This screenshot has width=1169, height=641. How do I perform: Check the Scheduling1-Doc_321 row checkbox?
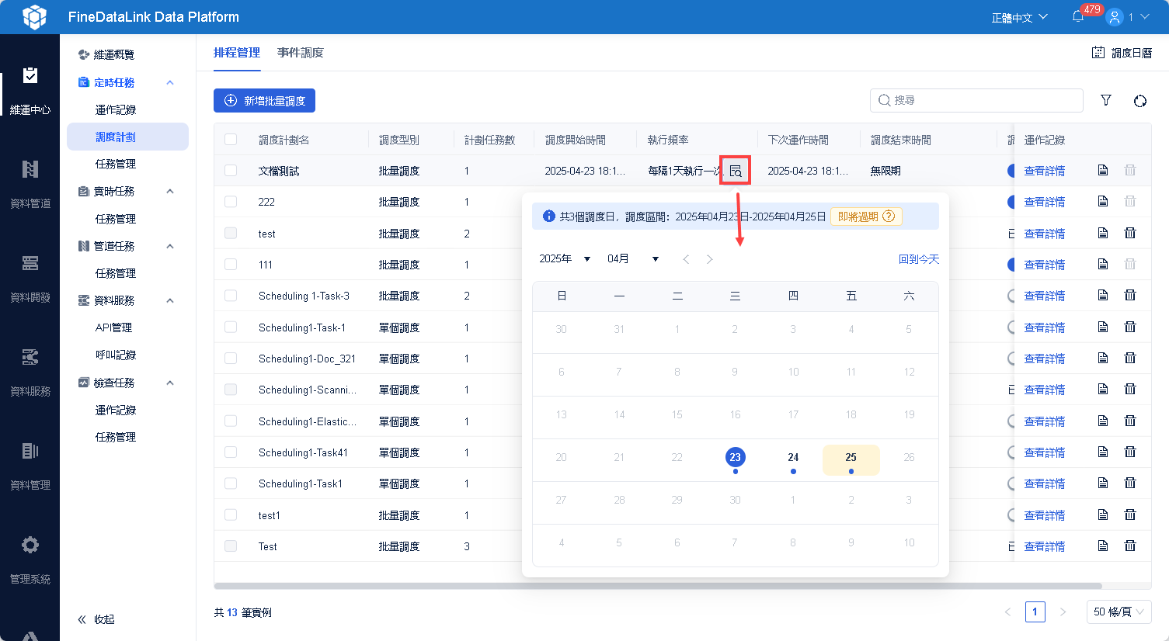coord(231,359)
